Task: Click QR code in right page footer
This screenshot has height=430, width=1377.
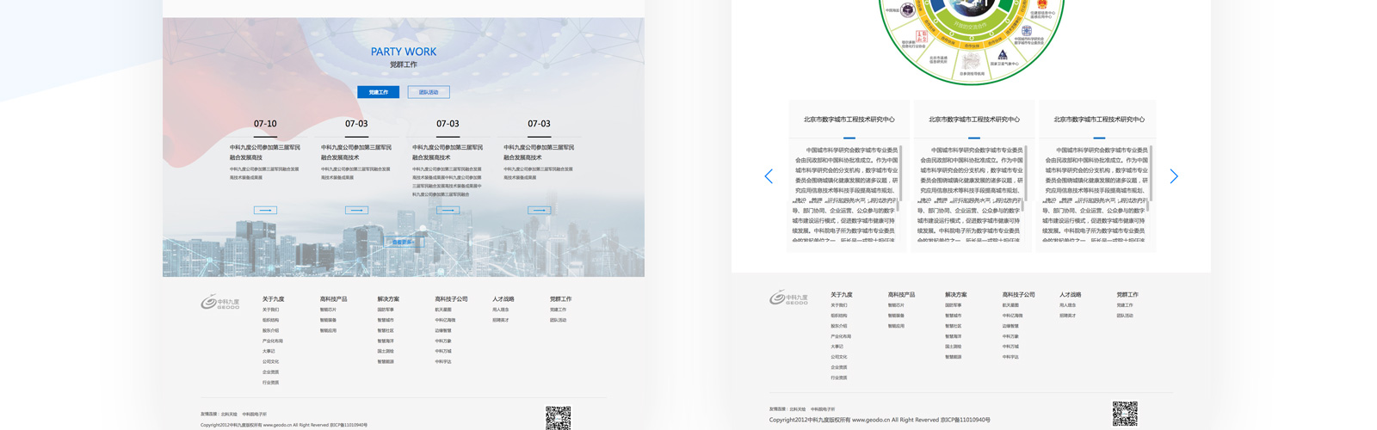Action: click(x=1124, y=414)
